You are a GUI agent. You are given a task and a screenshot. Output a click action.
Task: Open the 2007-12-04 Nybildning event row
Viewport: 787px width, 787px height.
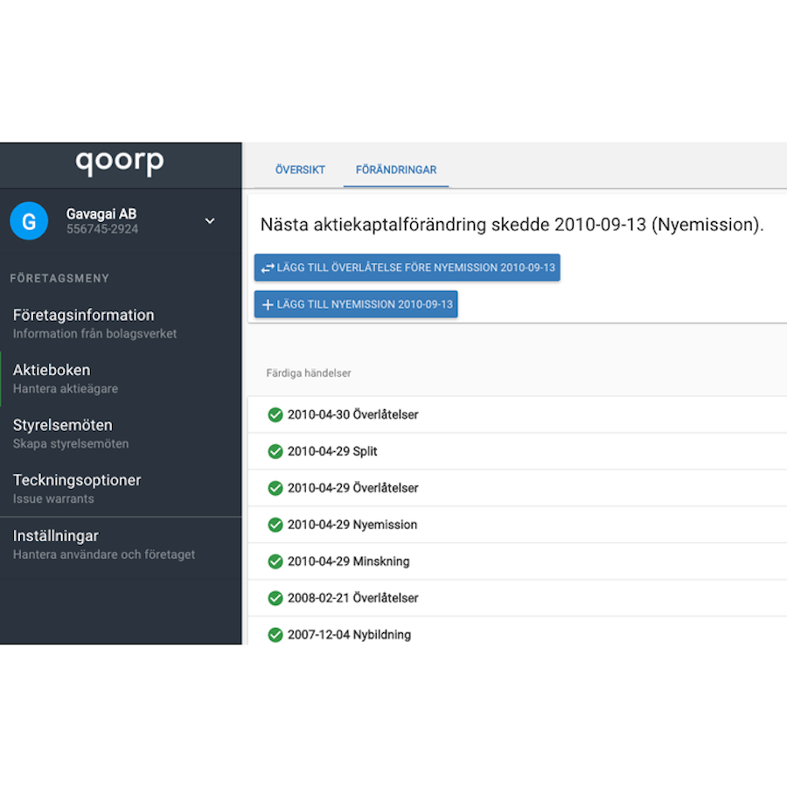pyautogui.click(x=349, y=635)
